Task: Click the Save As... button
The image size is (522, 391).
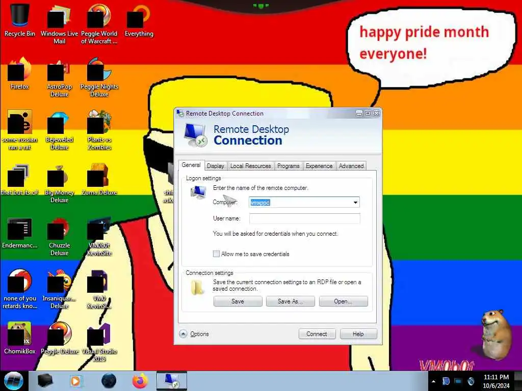Action: pos(290,301)
